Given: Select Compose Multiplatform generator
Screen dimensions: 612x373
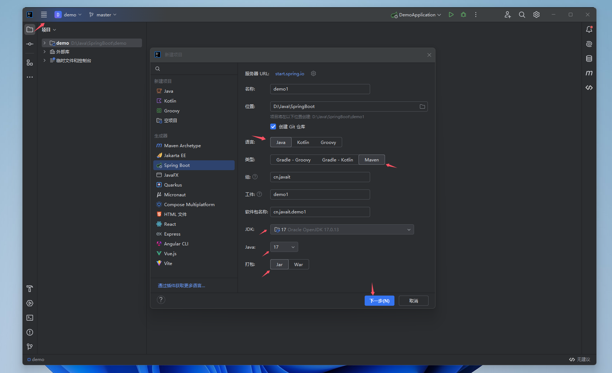Looking at the screenshot, I should [x=194, y=204].
